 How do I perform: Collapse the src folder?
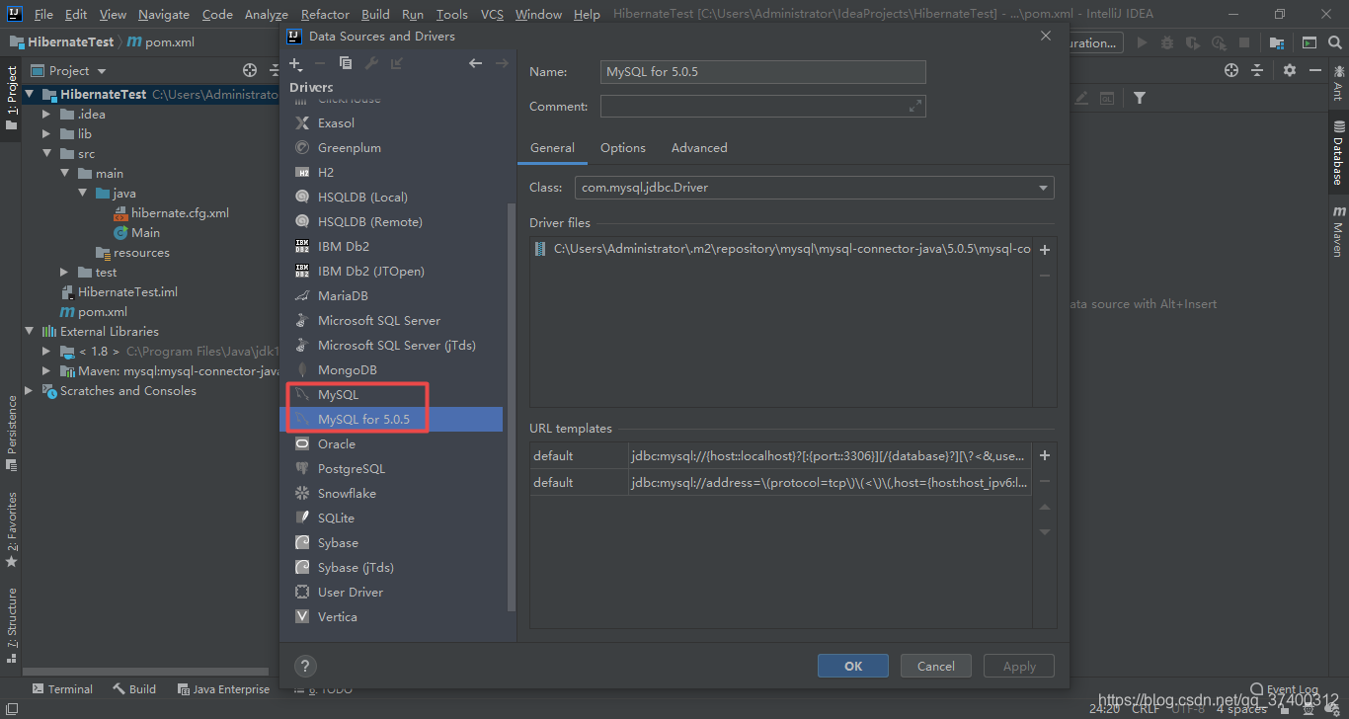pos(46,154)
